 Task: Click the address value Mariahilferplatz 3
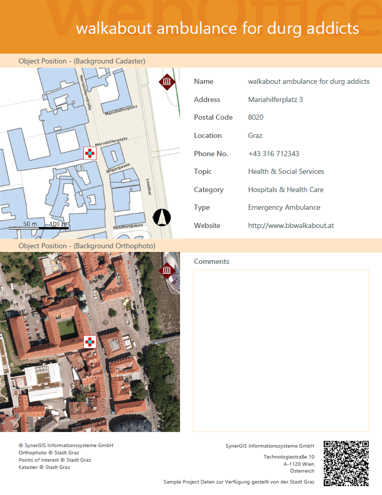click(x=275, y=99)
